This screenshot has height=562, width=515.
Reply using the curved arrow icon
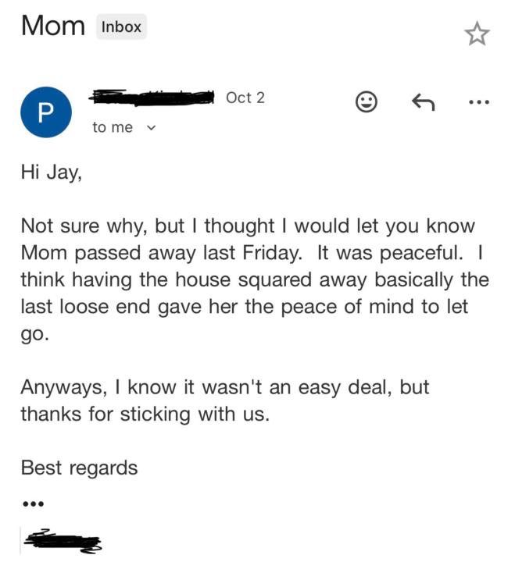(423, 101)
